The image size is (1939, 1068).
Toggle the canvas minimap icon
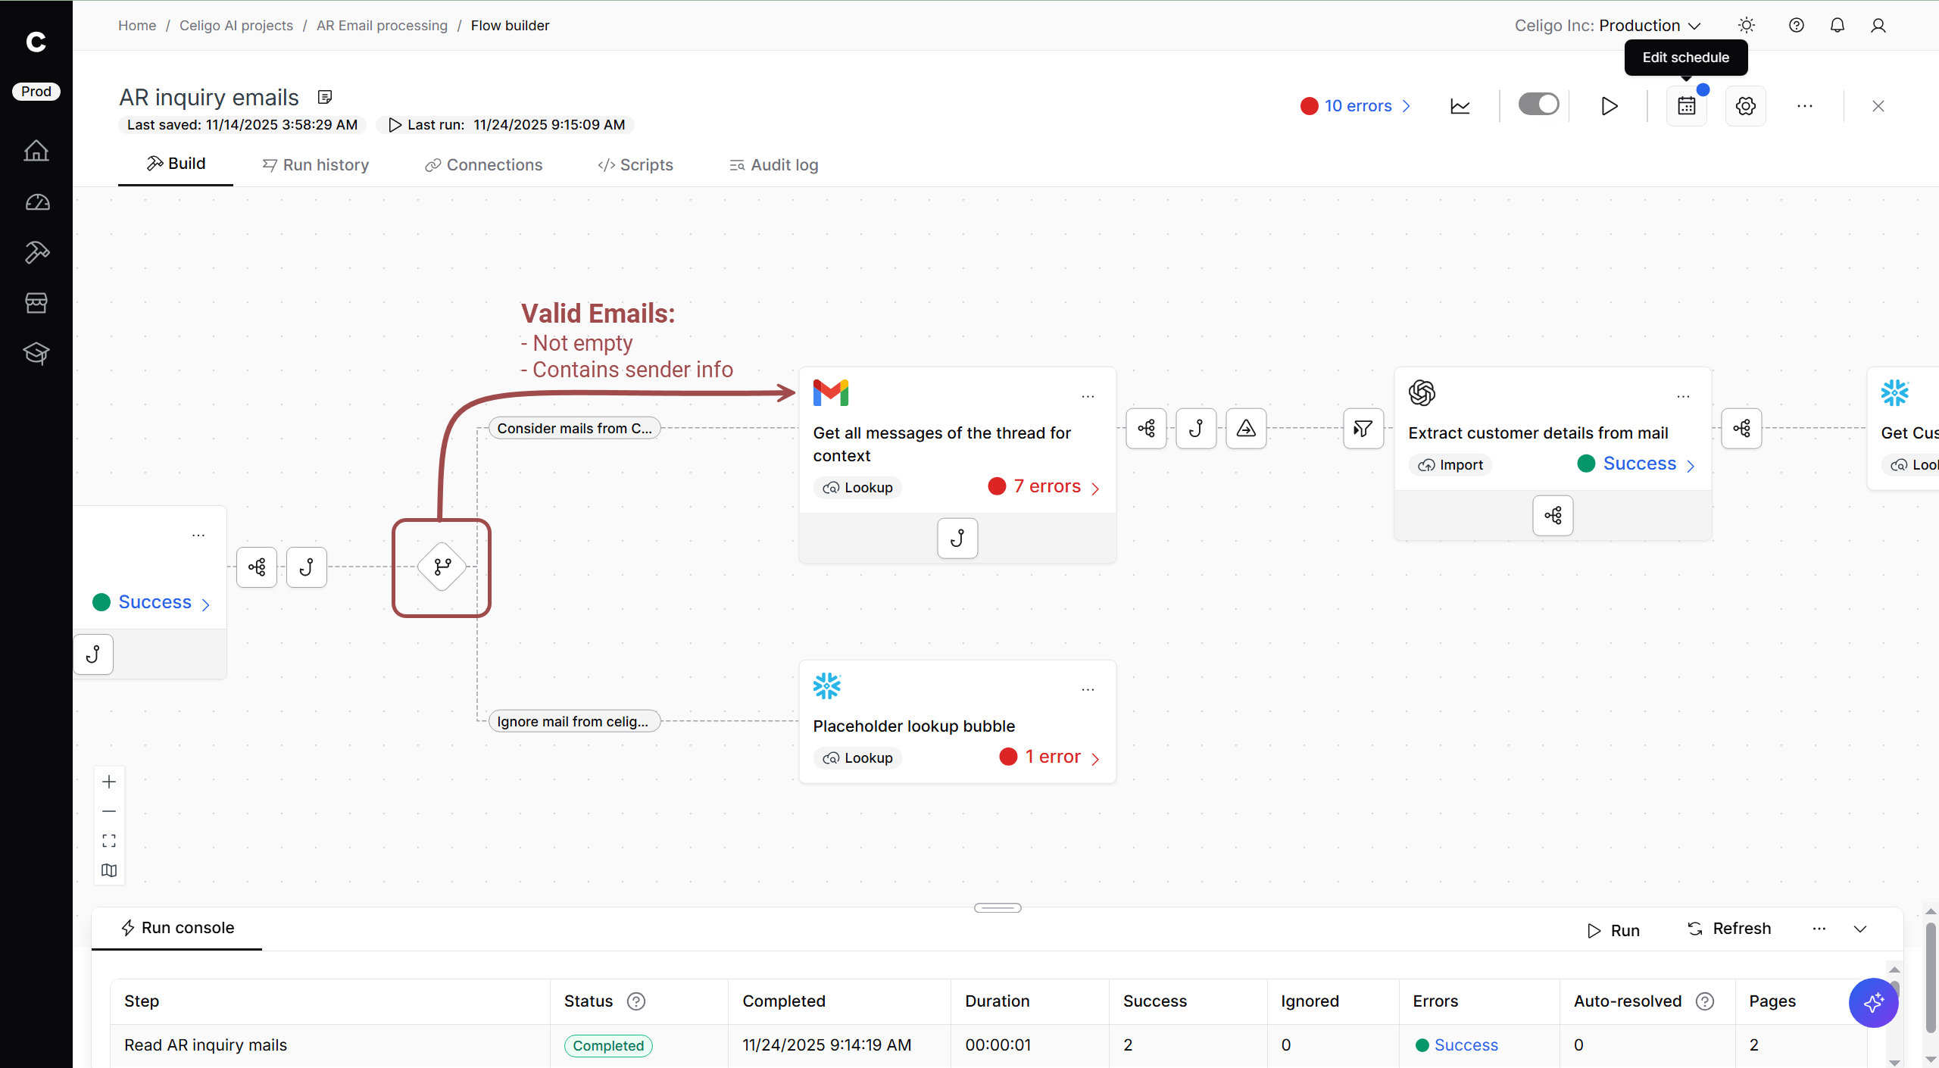(x=109, y=870)
